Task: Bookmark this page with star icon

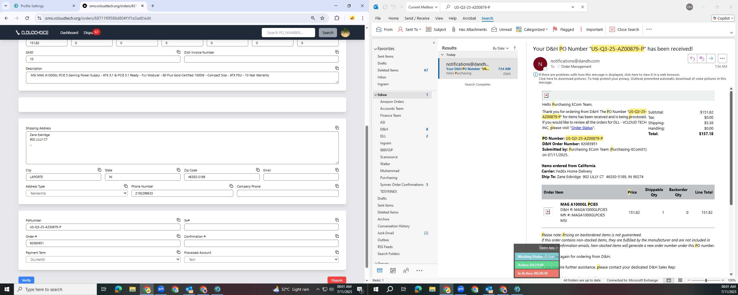Action: point(322,18)
